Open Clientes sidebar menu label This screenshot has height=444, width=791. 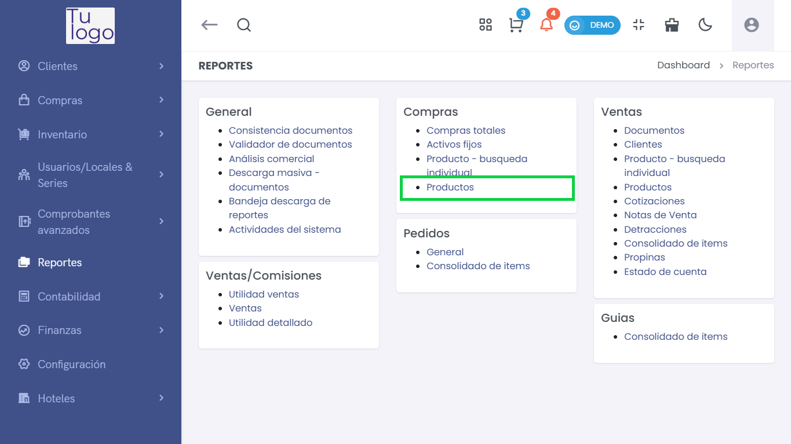click(57, 66)
